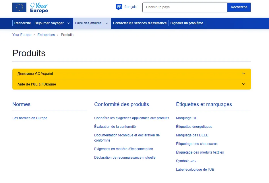Viewport: 269px width, 183px height.
Task: Click the chevron on Допомога ЄС Україні row
Action: click(x=244, y=73)
